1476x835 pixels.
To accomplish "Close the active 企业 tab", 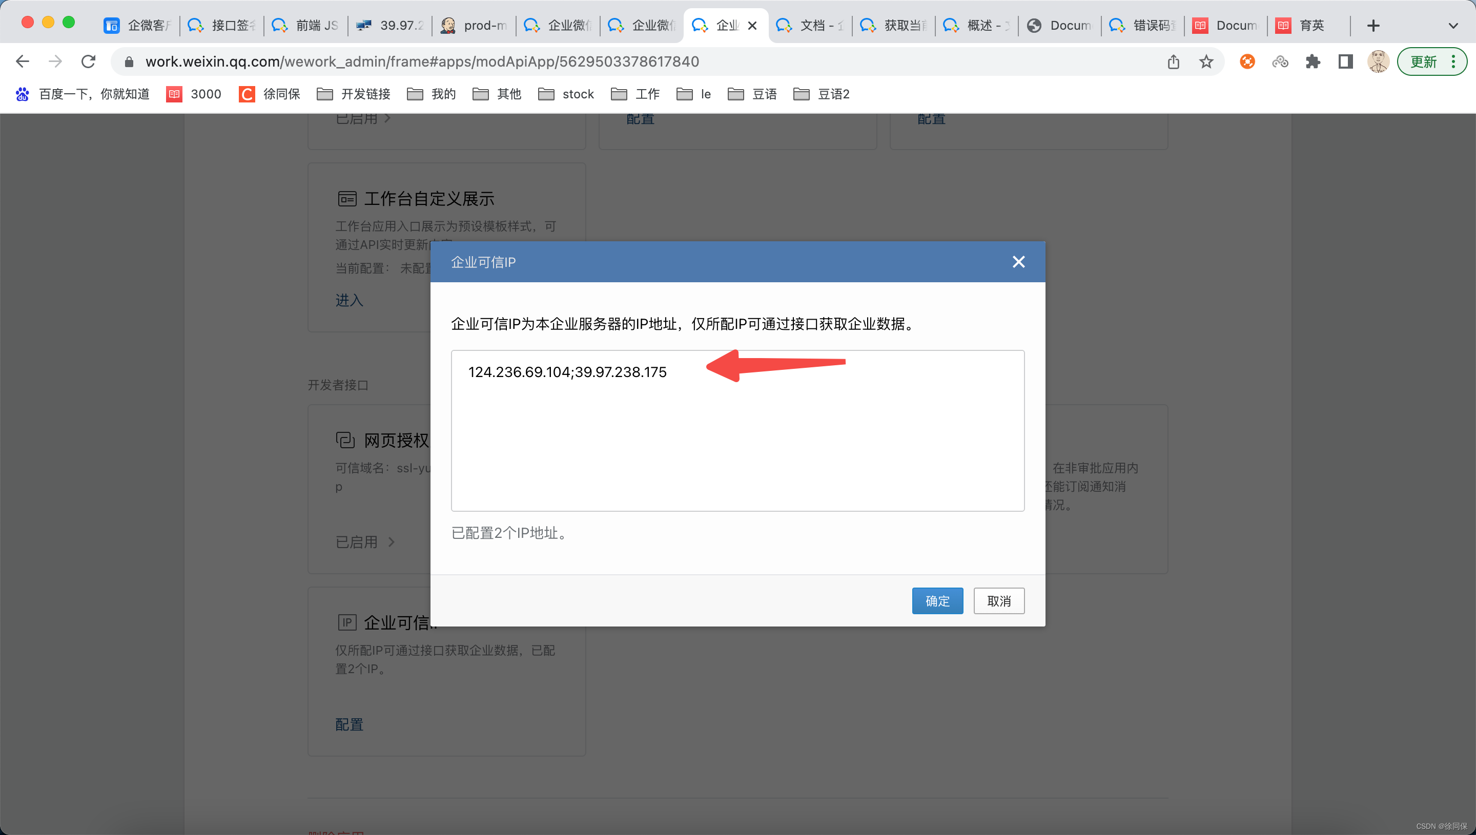I will tap(752, 25).
